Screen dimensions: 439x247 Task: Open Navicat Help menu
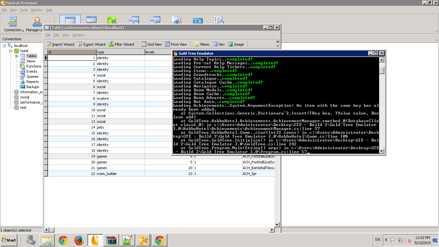pyautogui.click(x=49, y=10)
